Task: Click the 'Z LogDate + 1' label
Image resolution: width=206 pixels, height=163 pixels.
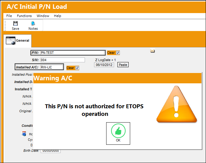Action: 105,60
